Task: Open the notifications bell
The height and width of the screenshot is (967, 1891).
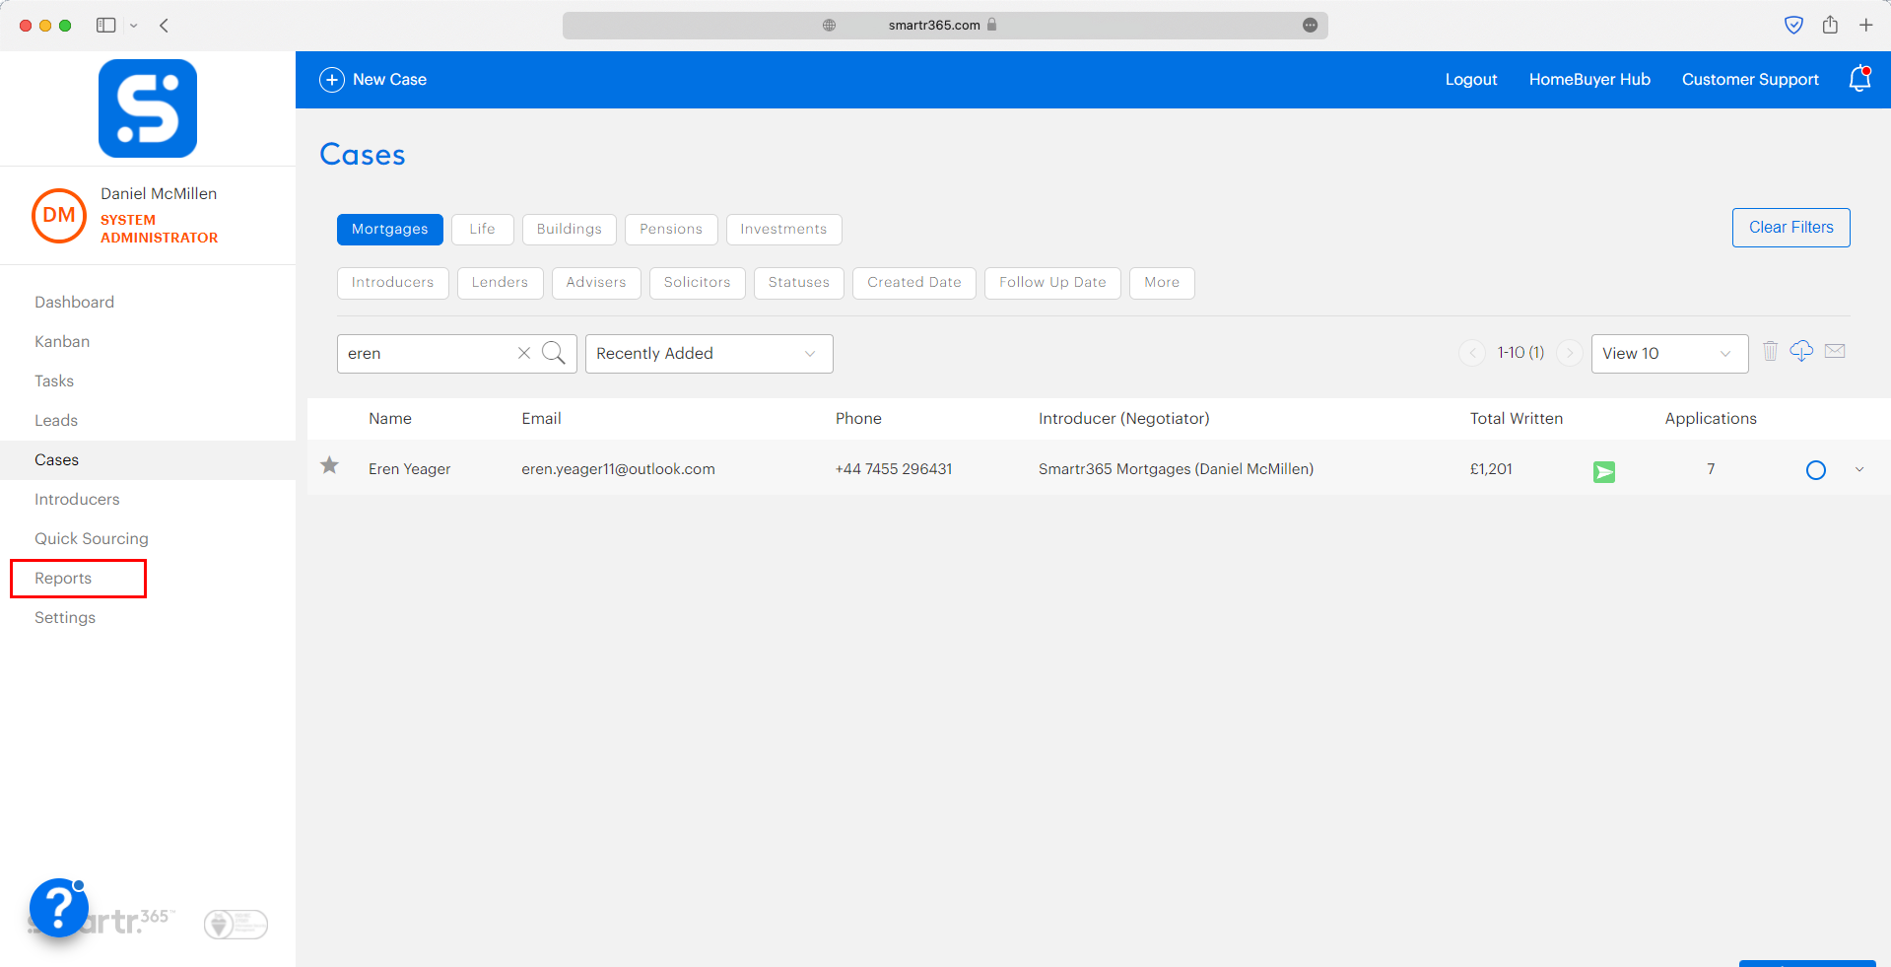Action: coord(1859,79)
